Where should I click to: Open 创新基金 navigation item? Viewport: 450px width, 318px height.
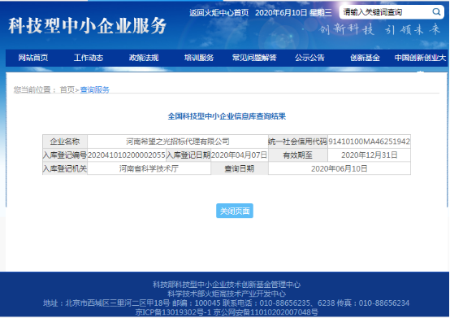click(365, 58)
